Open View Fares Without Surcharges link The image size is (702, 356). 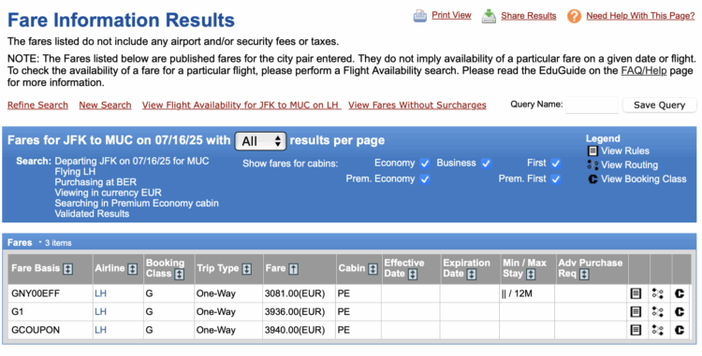[417, 106]
